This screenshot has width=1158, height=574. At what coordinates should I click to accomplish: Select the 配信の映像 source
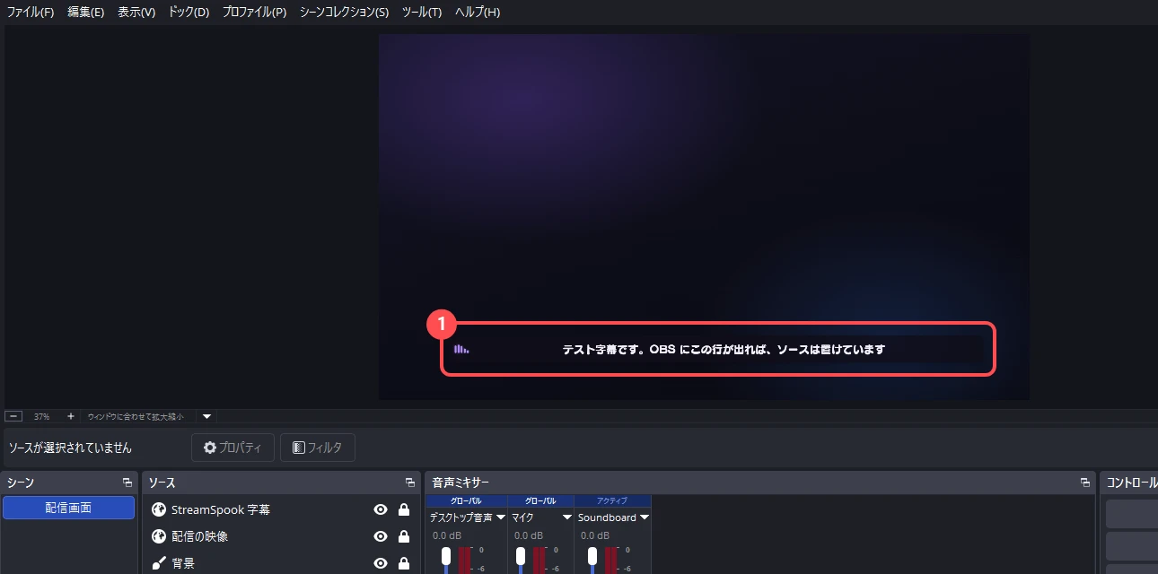point(281,536)
